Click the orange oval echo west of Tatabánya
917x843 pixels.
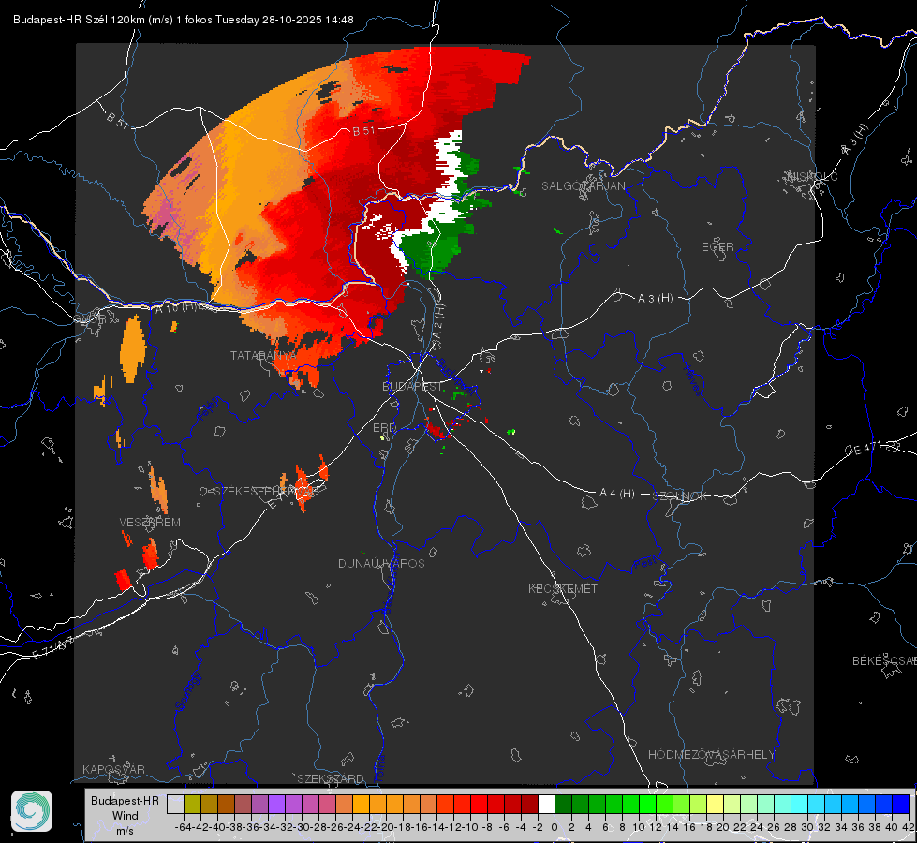pyautogui.click(x=132, y=348)
